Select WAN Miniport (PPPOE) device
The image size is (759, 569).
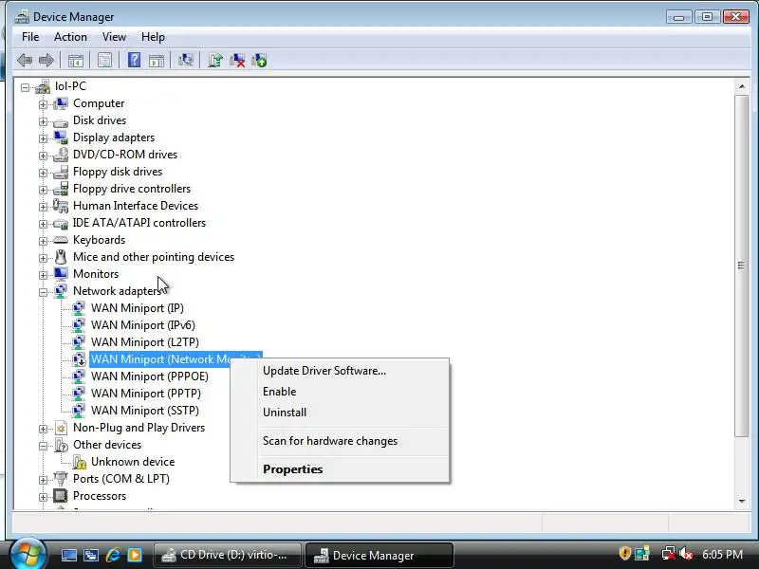(x=150, y=376)
